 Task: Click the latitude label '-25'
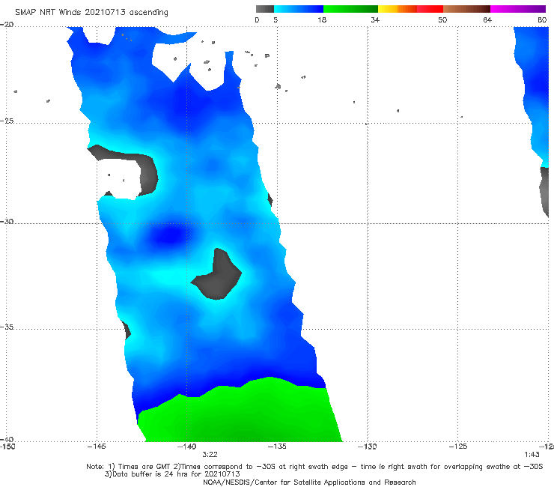coord(7,121)
